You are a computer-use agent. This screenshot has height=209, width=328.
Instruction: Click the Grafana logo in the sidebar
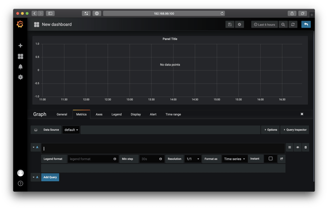point(20,25)
